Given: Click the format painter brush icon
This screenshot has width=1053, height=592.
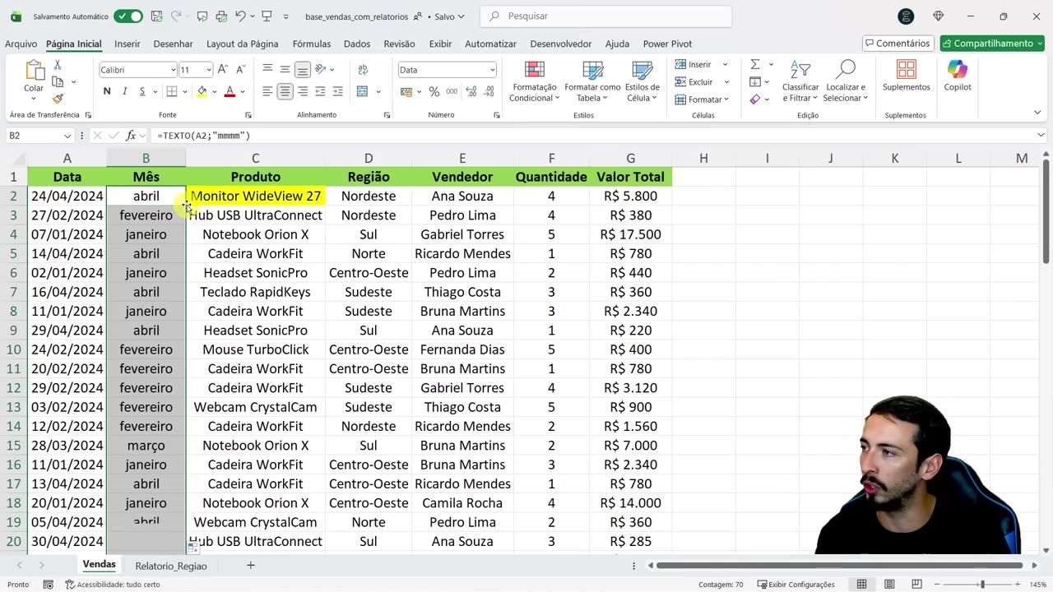Looking at the screenshot, I should (58, 99).
